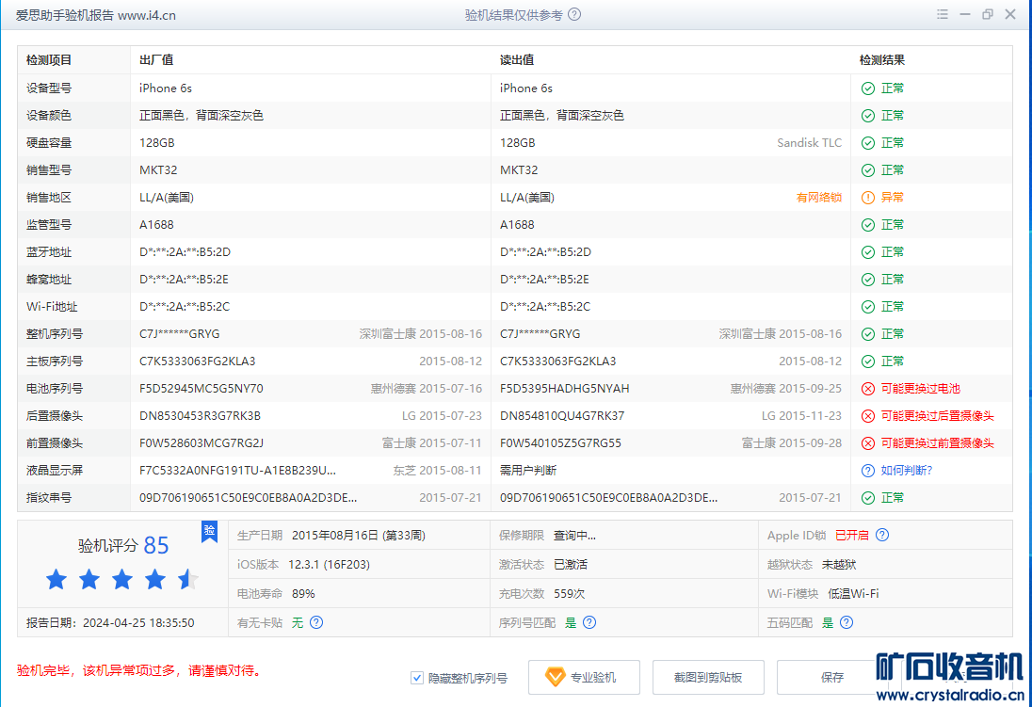1032x707 pixels.
Task: Click the orange warning icon in 销售地区 row
Action: coord(867,198)
